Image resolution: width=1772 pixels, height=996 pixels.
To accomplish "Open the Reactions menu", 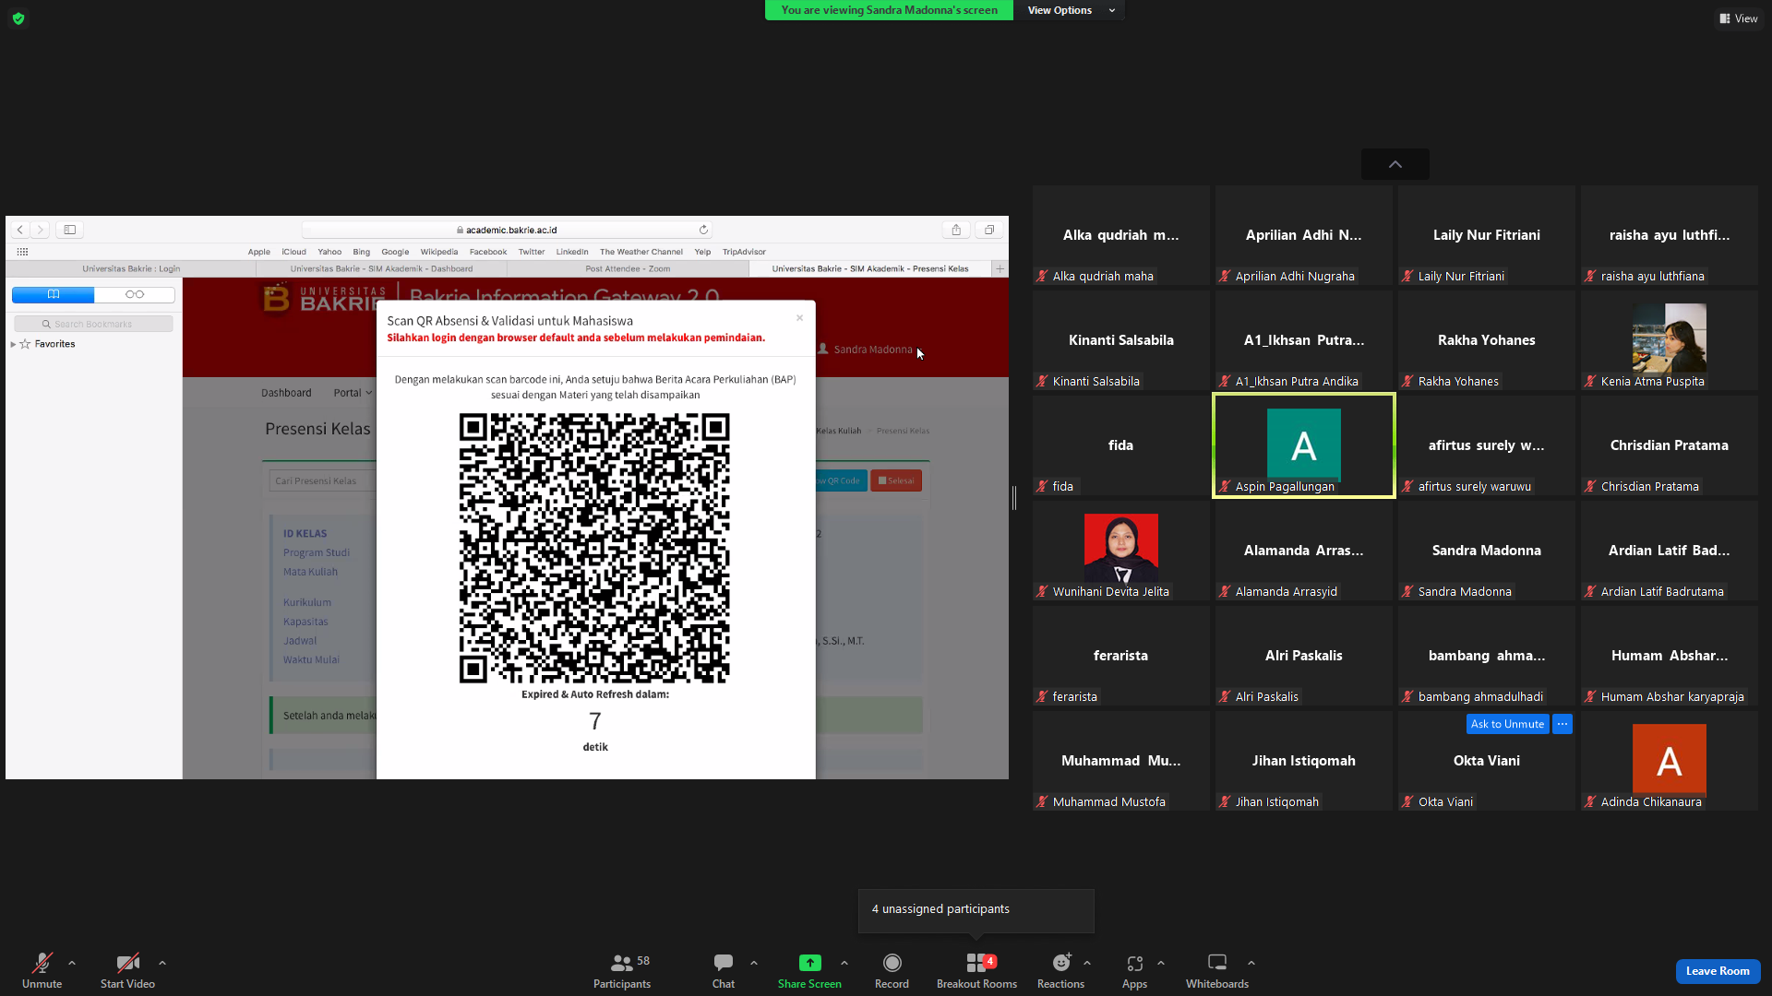I will tap(1060, 970).
